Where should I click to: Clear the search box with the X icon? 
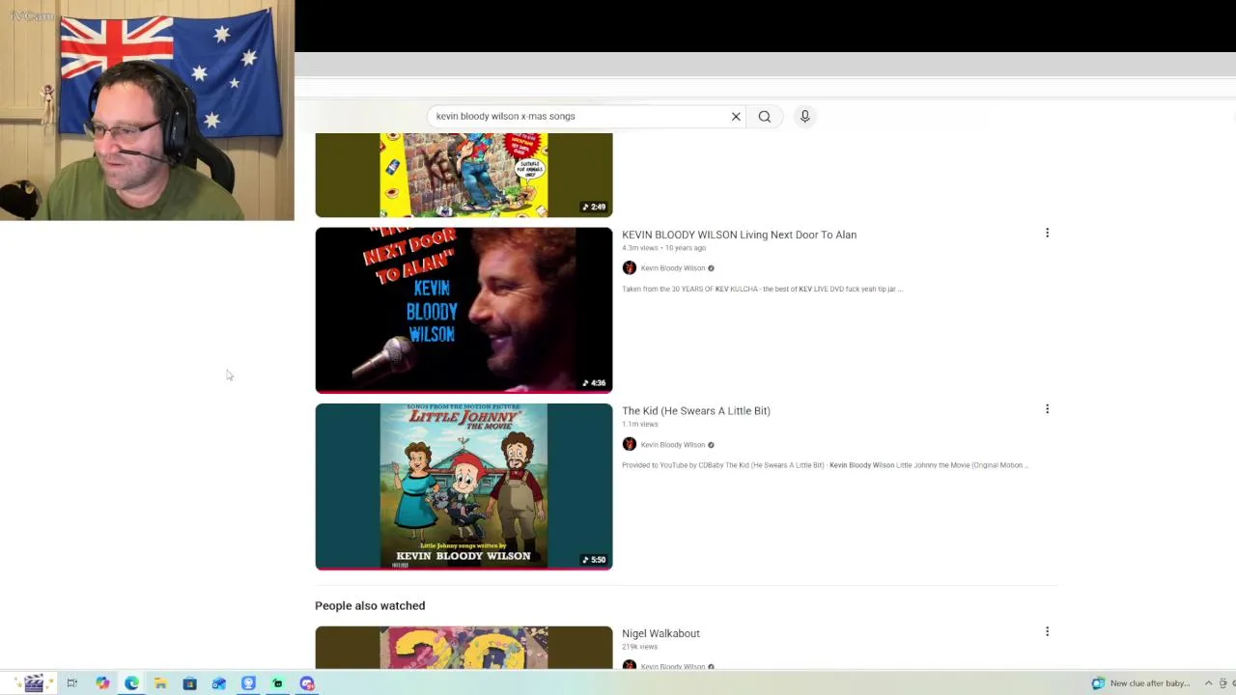[736, 117]
